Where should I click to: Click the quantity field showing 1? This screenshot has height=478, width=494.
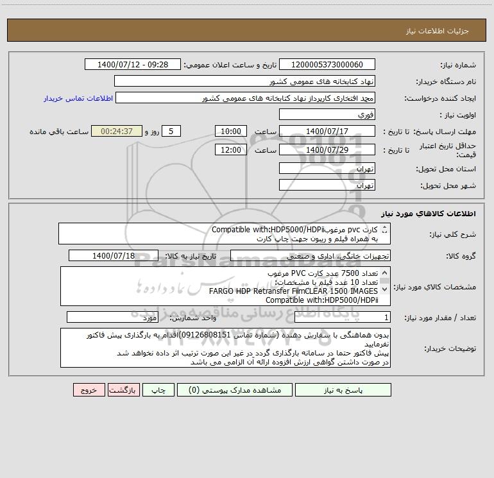coord(343,318)
